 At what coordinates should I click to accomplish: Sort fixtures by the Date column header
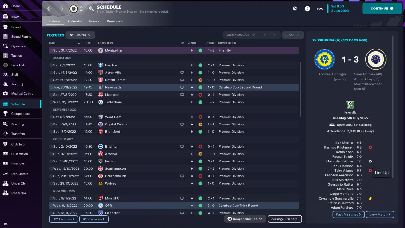click(x=65, y=43)
